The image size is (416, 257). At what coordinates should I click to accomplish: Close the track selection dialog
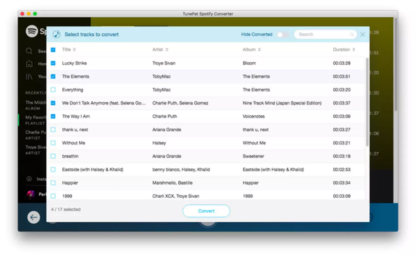[363, 34]
